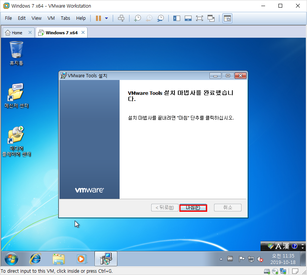Take a snapshot of the VM

point(138,18)
